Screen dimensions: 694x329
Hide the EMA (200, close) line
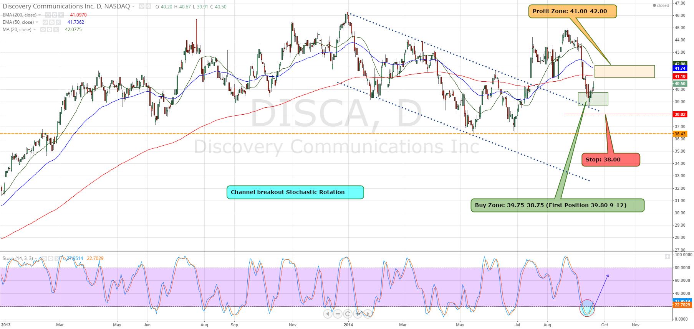pyautogui.click(x=48, y=15)
